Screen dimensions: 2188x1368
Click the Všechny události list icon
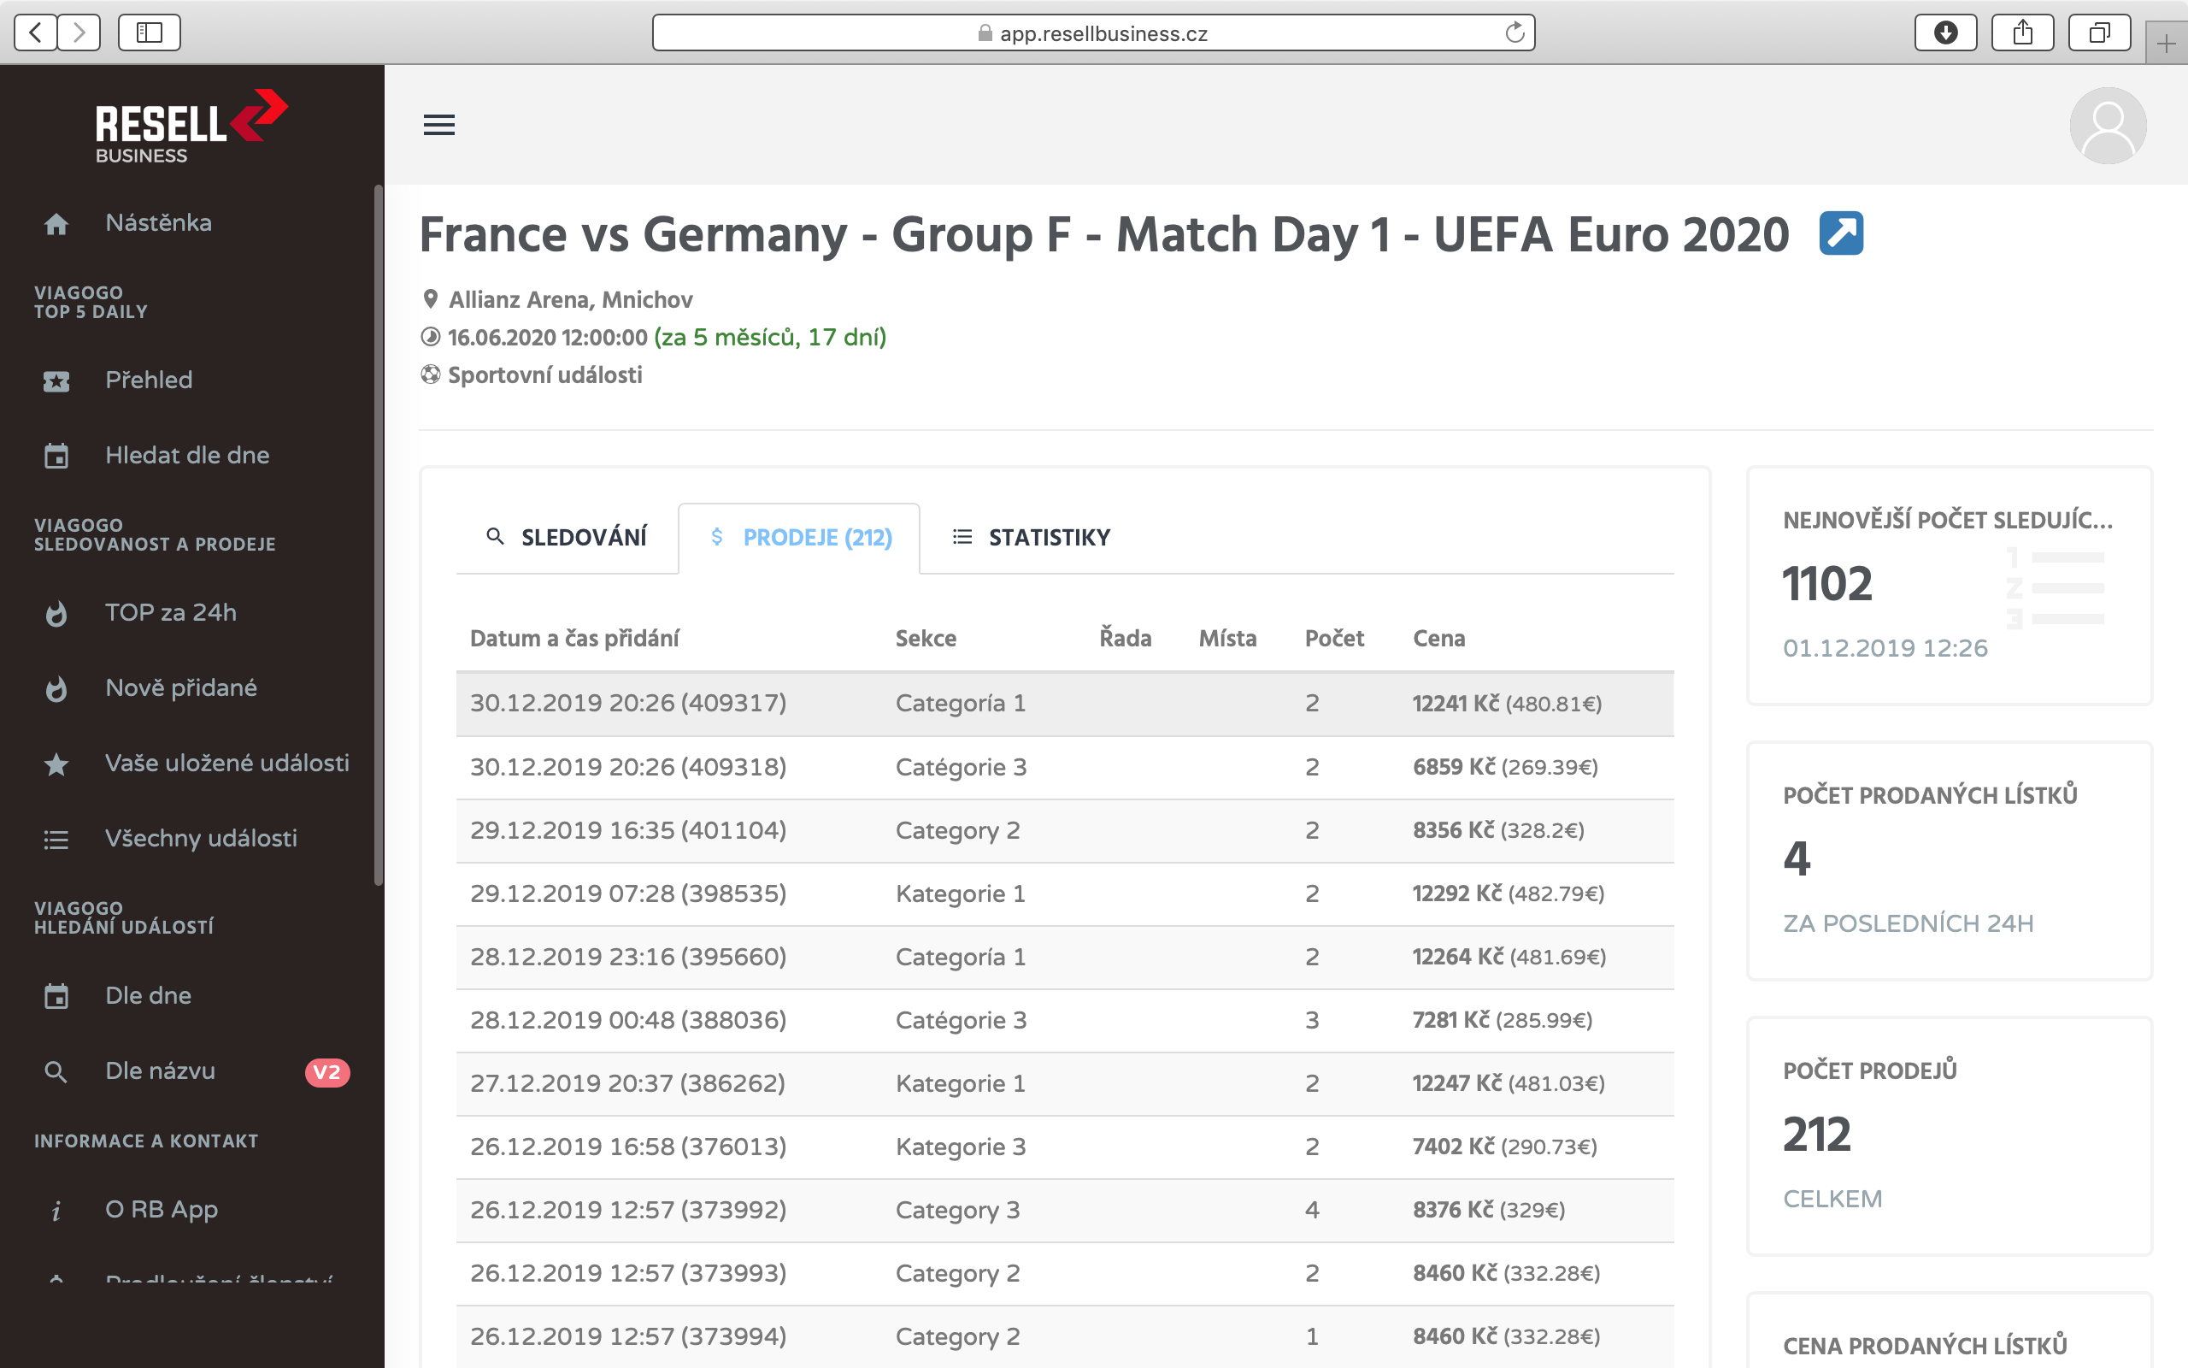click(x=56, y=840)
